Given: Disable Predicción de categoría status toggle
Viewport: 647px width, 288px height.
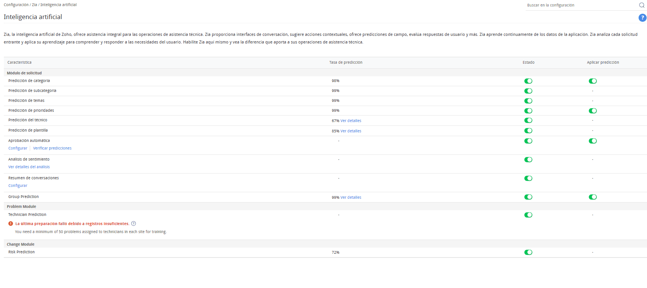Looking at the screenshot, I should [x=528, y=81].
